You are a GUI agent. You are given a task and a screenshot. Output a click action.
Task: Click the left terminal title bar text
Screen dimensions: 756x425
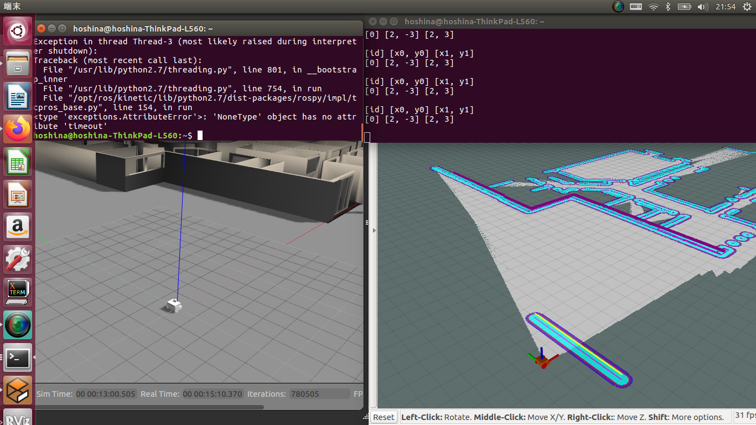coord(143,29)
